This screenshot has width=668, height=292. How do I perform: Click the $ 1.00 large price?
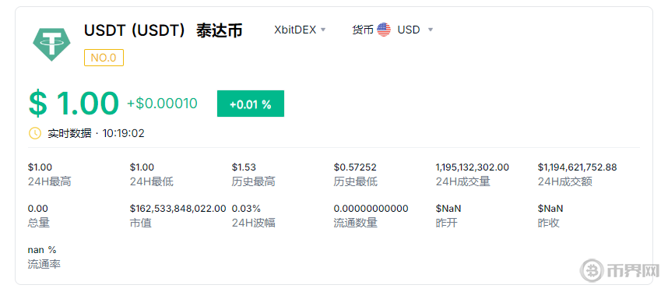[74, 104]
